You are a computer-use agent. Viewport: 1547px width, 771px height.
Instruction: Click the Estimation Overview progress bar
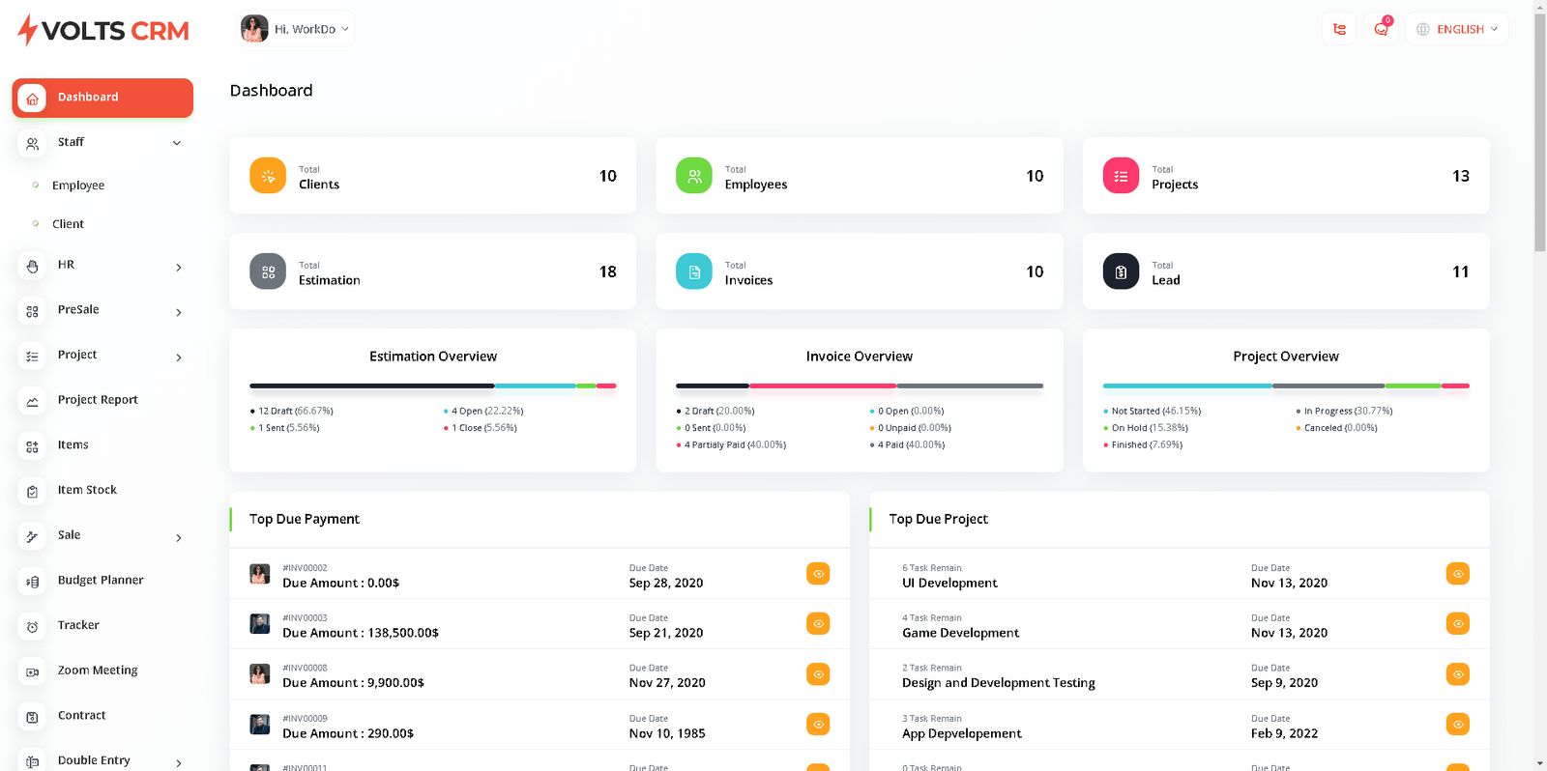pyautogui.click(x=433, y=385)
